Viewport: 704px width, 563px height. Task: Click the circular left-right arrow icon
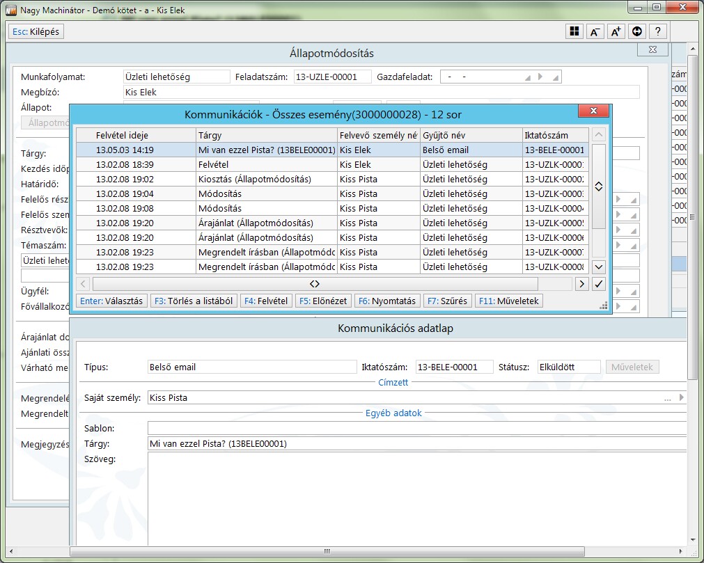[x=636, y=31]
